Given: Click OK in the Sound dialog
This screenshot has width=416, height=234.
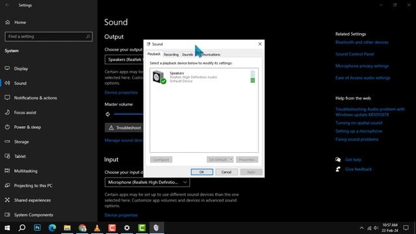Looking at the screenshot, I should pyautogui.click(x=201, y=172).
